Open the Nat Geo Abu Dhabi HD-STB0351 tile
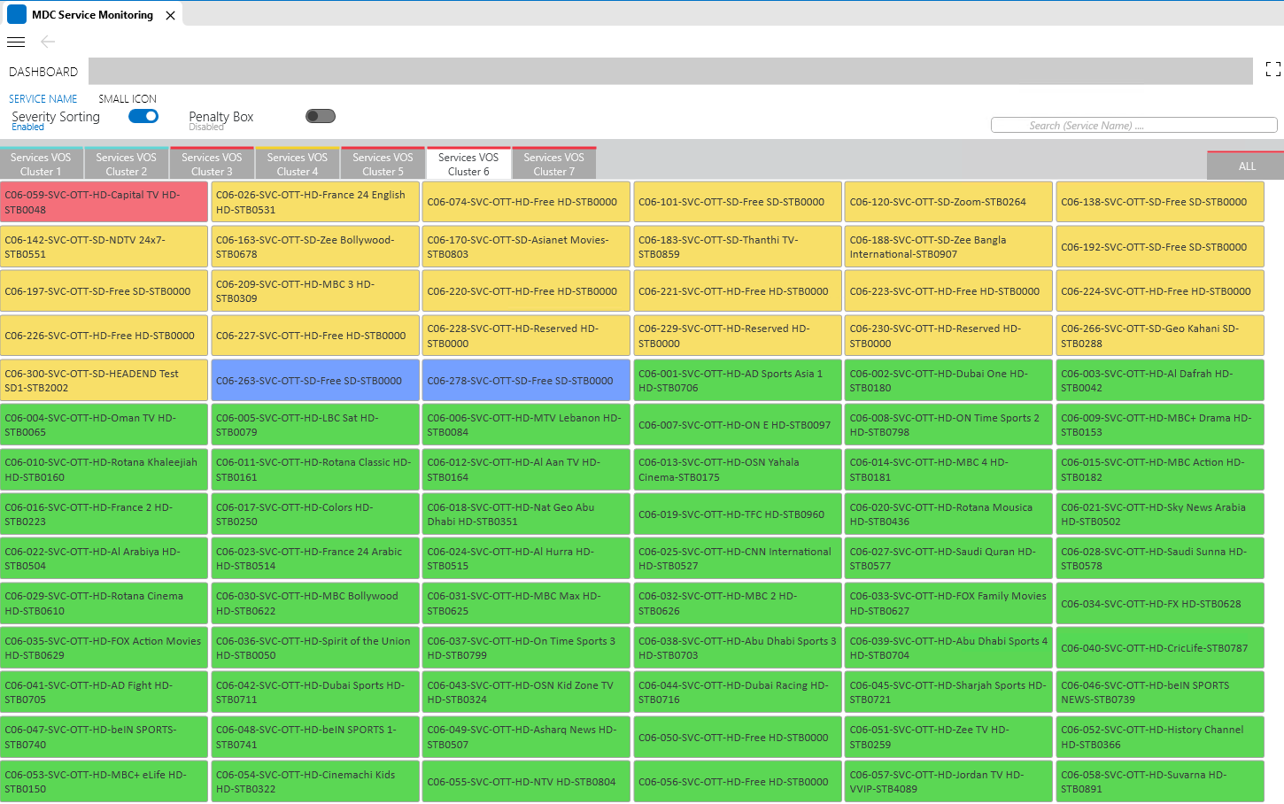1284x804 pixels. pos(527,514)
